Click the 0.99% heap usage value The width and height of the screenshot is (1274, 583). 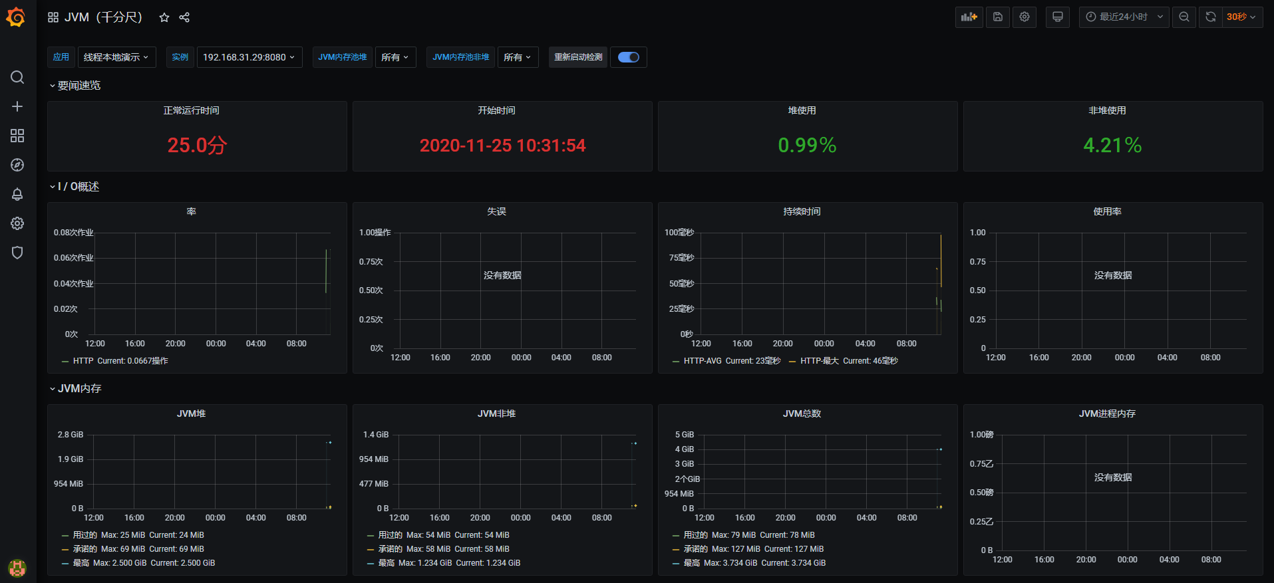coord(808,145)
